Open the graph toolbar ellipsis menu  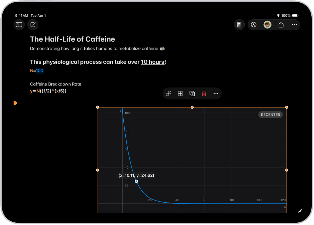[x=216, y=93]
